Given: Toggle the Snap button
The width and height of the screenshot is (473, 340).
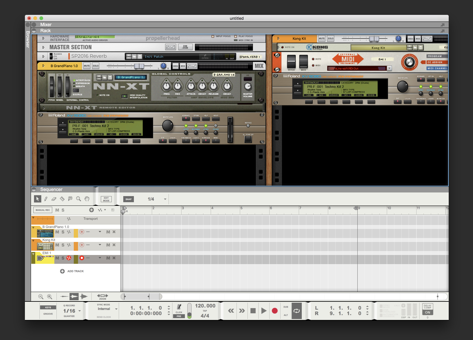Looking at the screenshot, I should (x=128, y=199).
